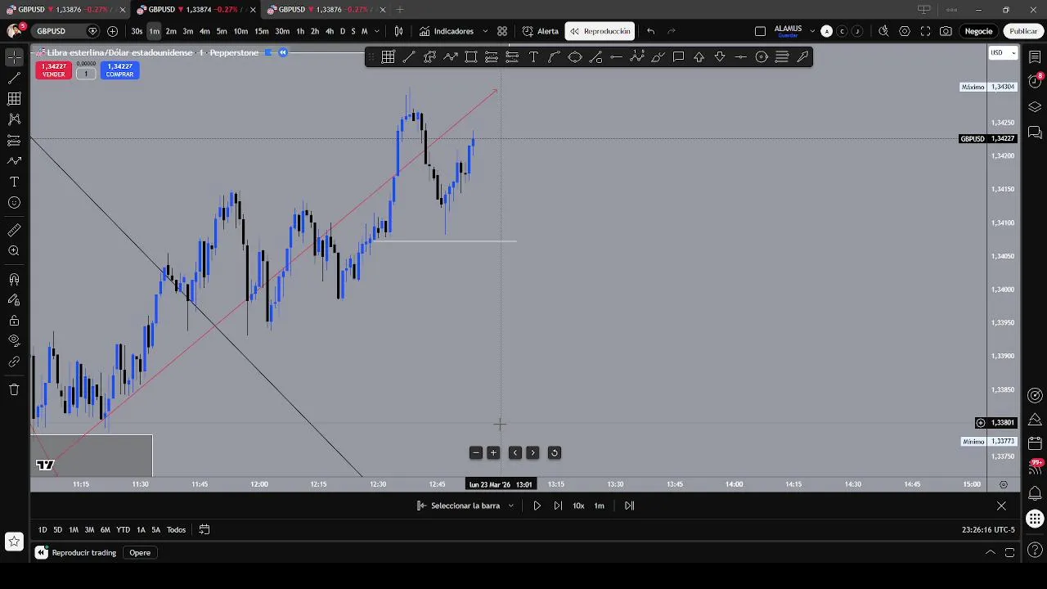Play the bar replay

pos(537,506)
